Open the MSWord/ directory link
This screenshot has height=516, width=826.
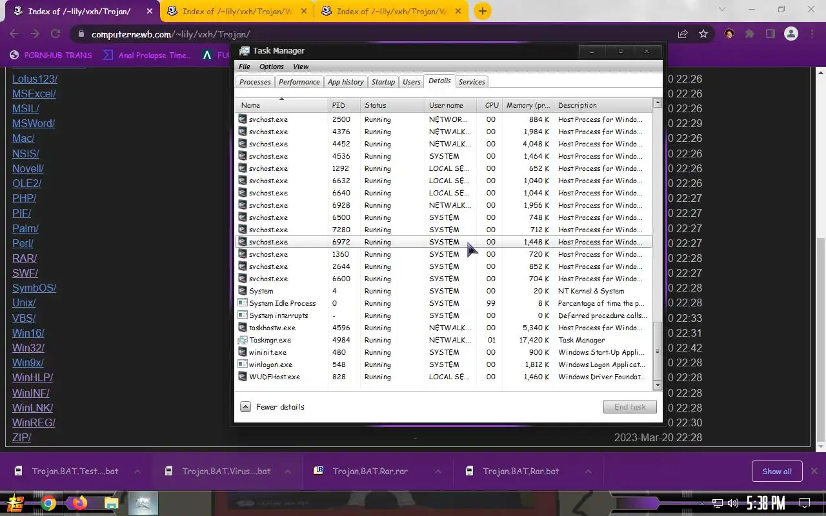[34, 123]
